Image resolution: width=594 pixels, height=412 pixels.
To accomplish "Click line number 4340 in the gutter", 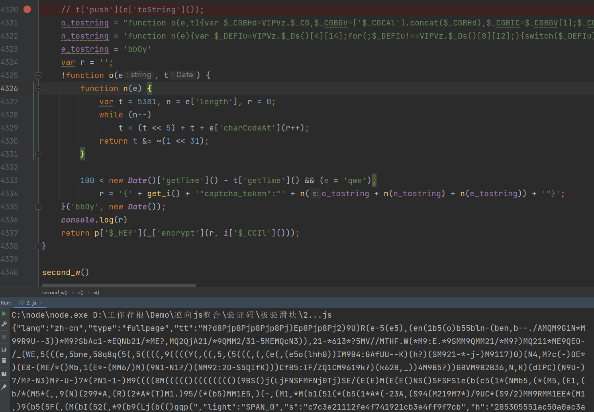I will click(10, 272).
